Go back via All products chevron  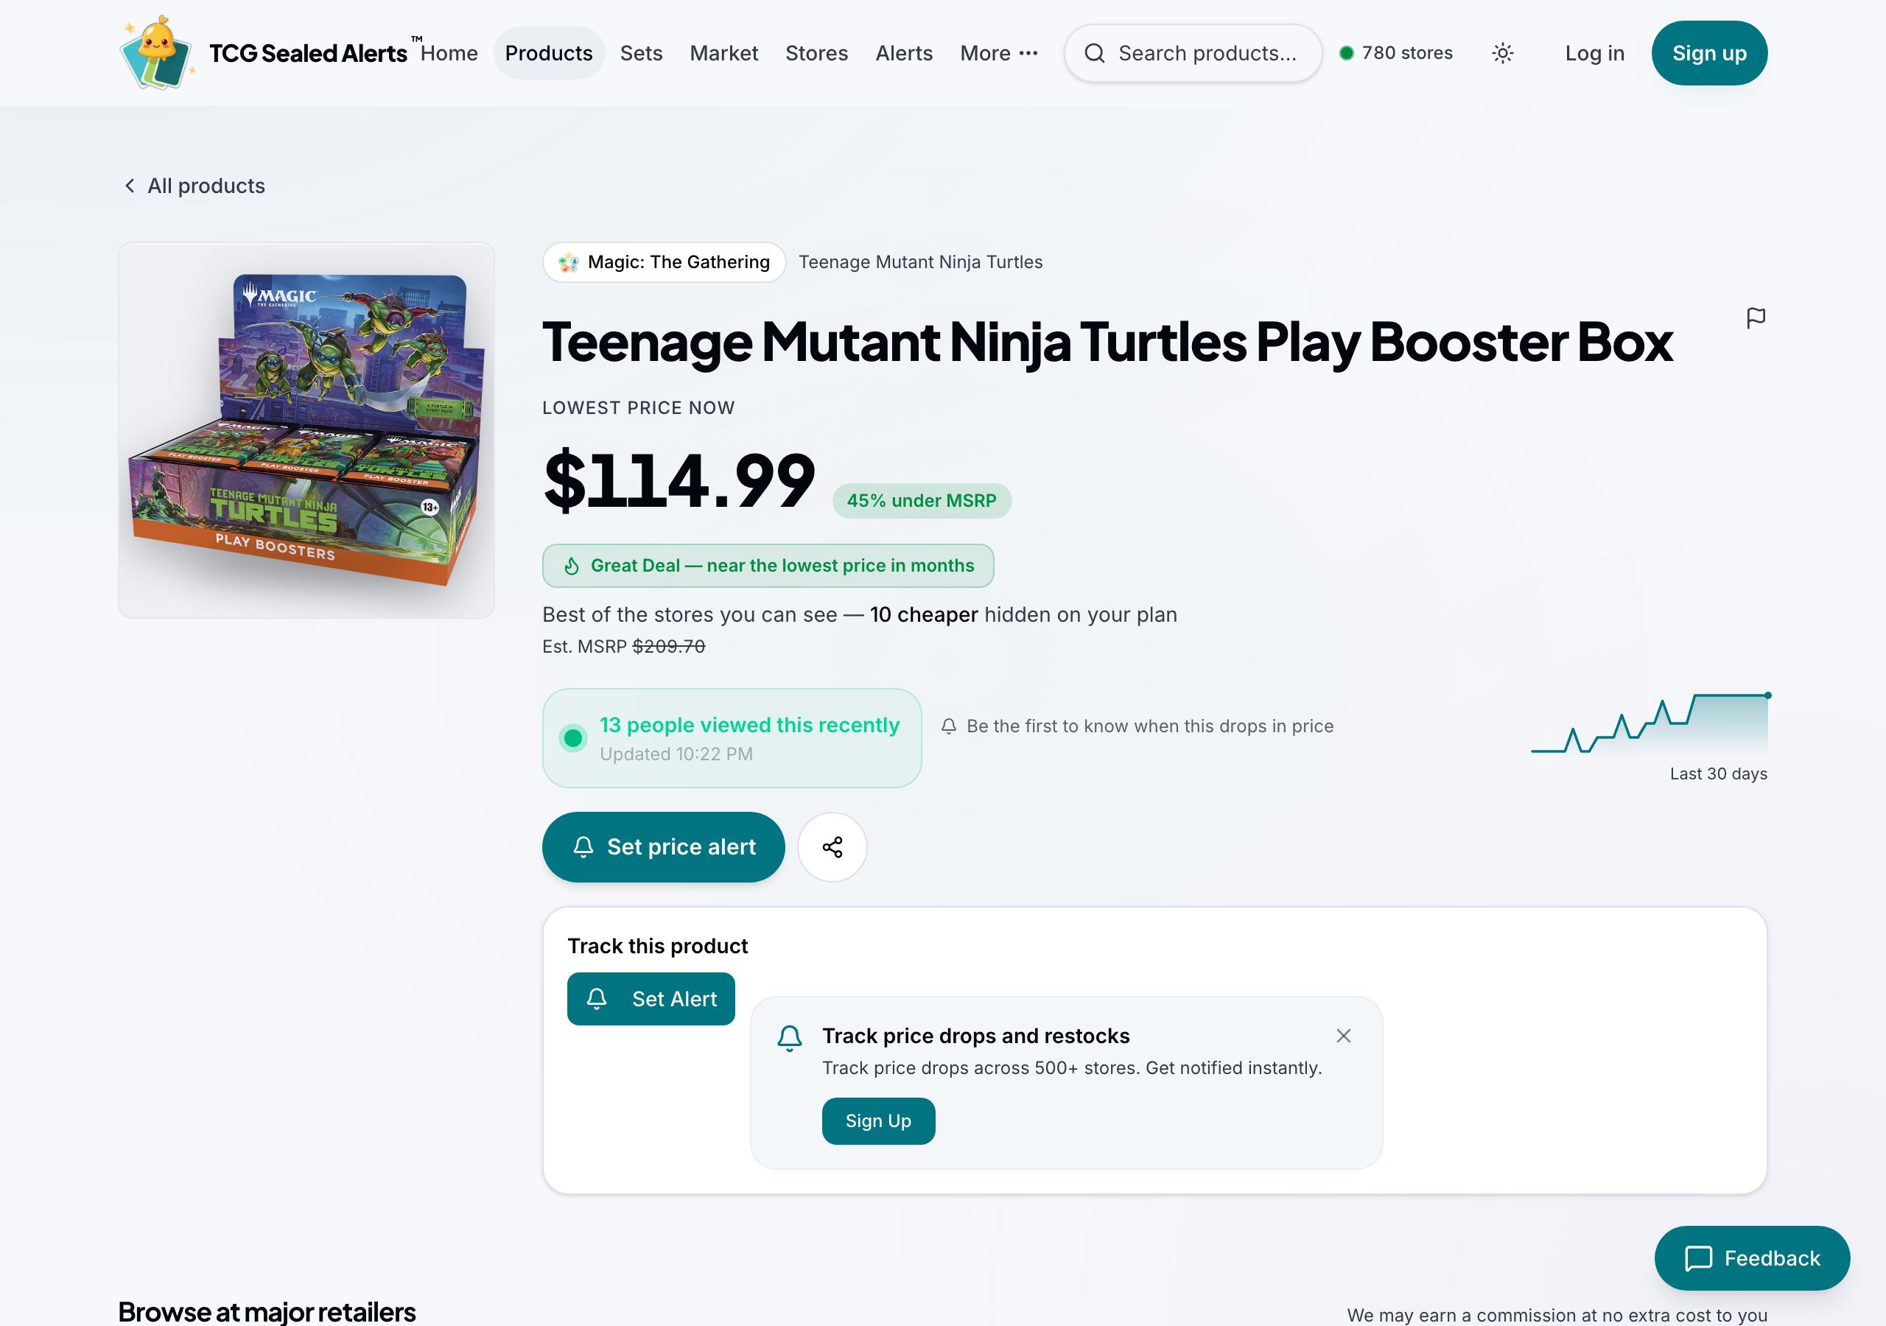(x=129, y=186)
